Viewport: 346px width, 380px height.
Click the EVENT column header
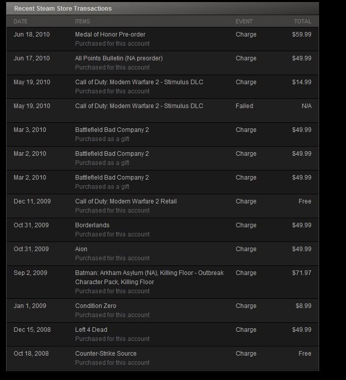(x=244, y=22)
